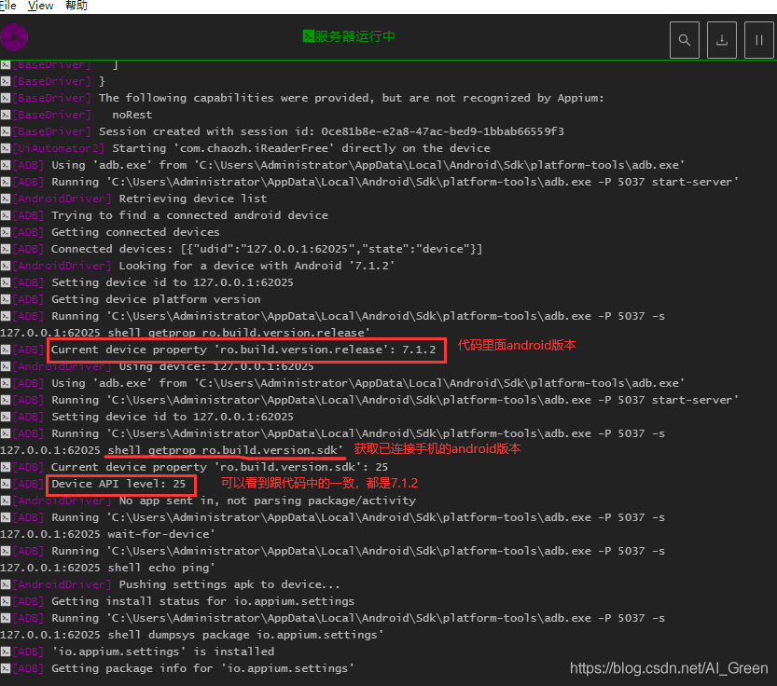Click the 服务器运行中 server running status
Image resolution: width=777 pixels, height=686 pixels.
pos(354,36)
